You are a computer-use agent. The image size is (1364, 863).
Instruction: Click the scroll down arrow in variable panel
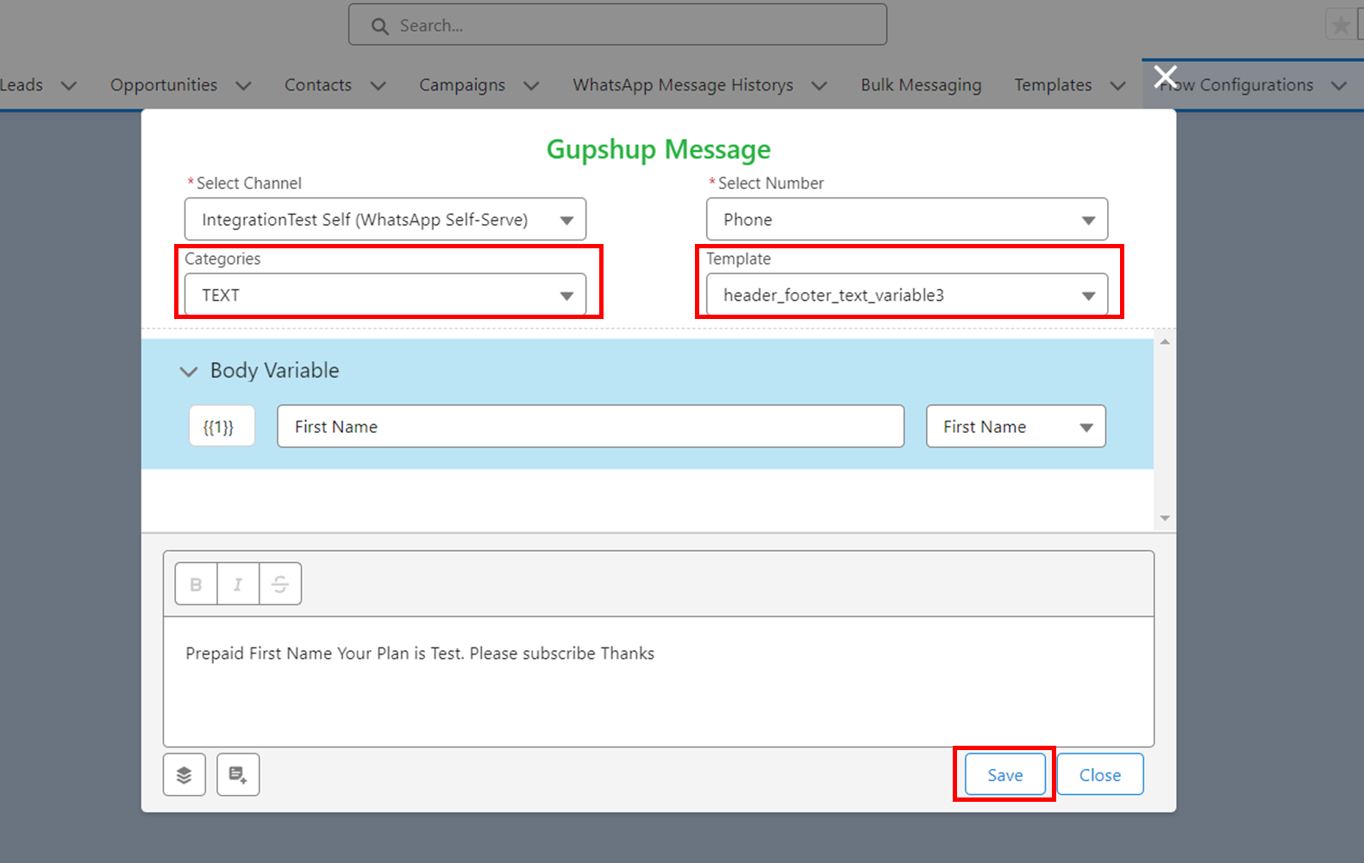click(x=1165, y=518)
